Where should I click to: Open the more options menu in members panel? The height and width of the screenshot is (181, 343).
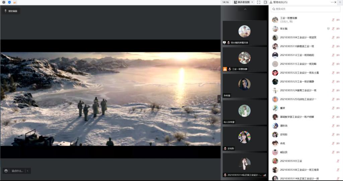(332, 2)
